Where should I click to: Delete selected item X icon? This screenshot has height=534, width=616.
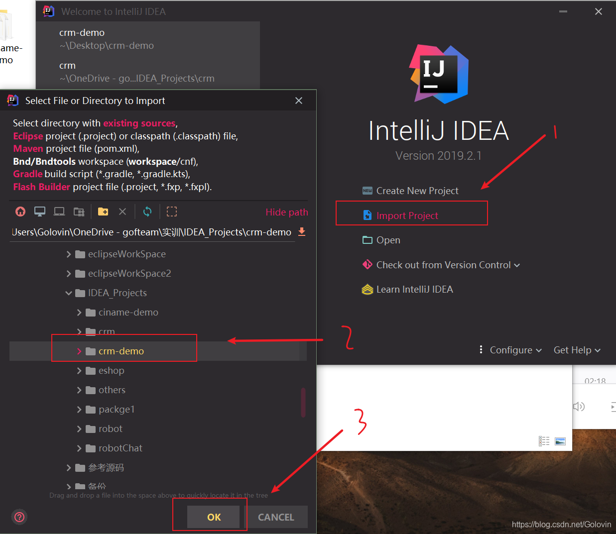click(123, 212)
